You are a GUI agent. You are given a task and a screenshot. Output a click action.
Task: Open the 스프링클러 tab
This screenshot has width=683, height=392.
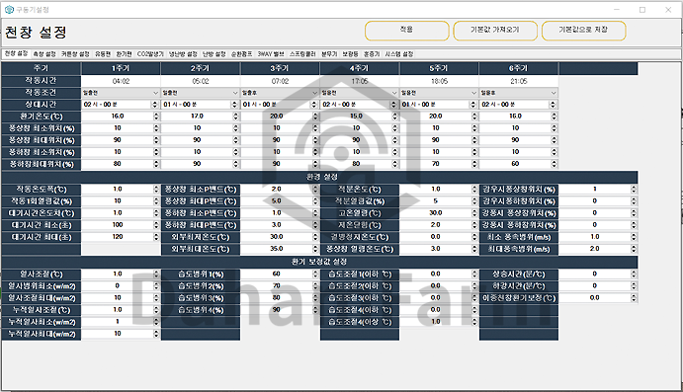[302, 54]
